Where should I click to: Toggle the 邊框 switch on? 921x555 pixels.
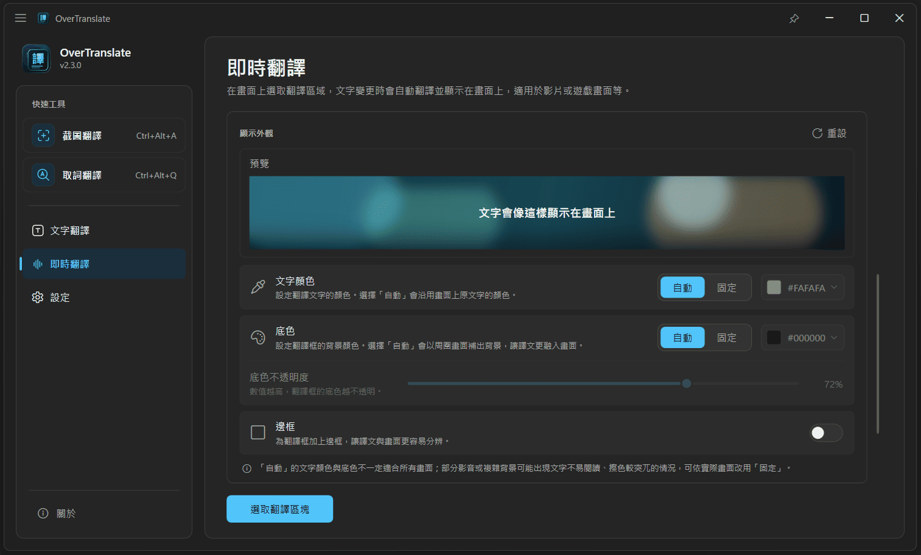pyautogui.click(x=826, y=433)
